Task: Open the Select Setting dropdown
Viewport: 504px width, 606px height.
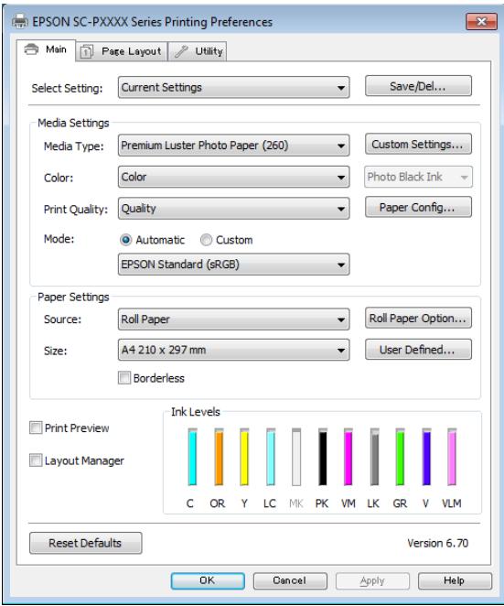Action: click(x=233, y=87)
